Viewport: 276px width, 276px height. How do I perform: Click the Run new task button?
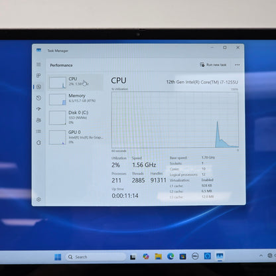click(x=213, y=65)
